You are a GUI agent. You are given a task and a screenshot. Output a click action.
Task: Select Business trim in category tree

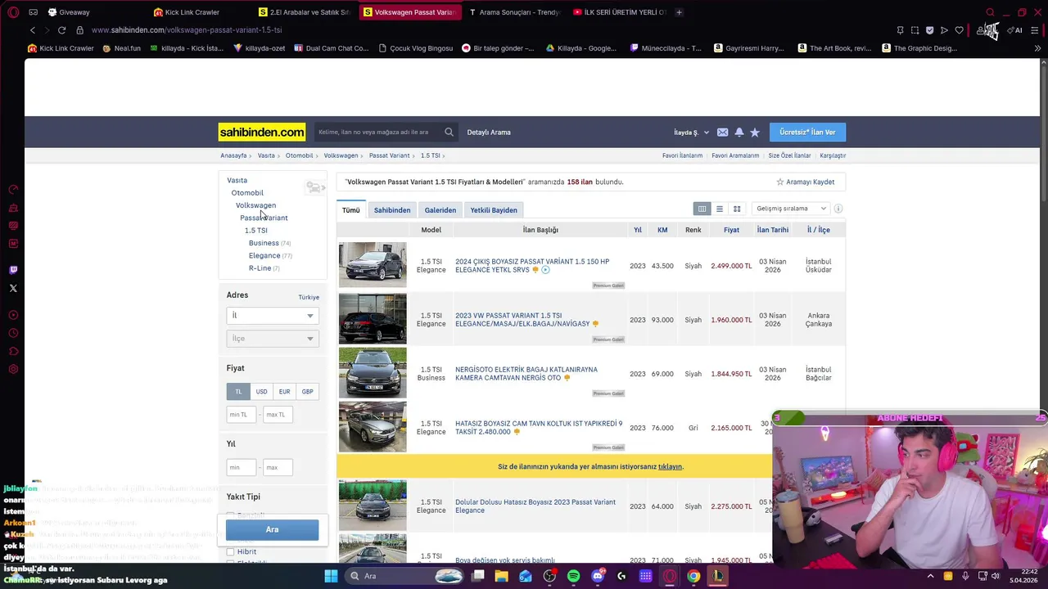pos(264,243)
